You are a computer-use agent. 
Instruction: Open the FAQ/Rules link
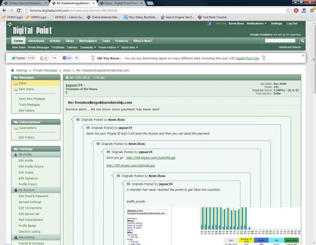tap(58, 47)
